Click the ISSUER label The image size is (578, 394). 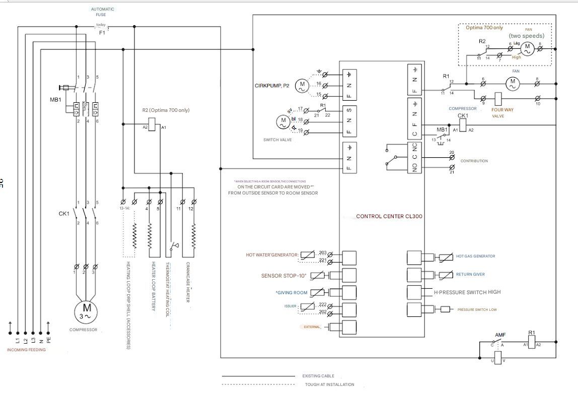(x=290, y=306)
